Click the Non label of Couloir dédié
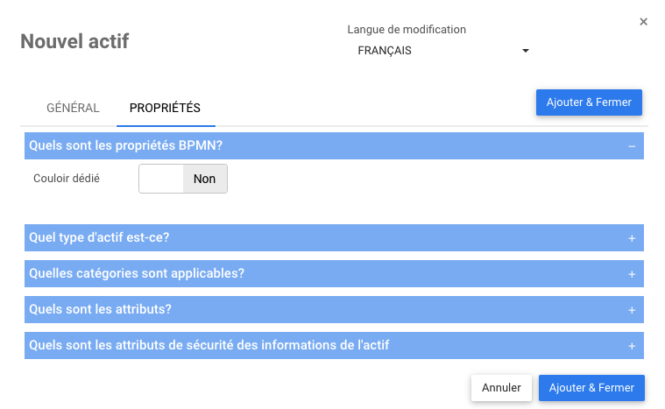The width and height of the screenshot is (665, 409). 204,179
